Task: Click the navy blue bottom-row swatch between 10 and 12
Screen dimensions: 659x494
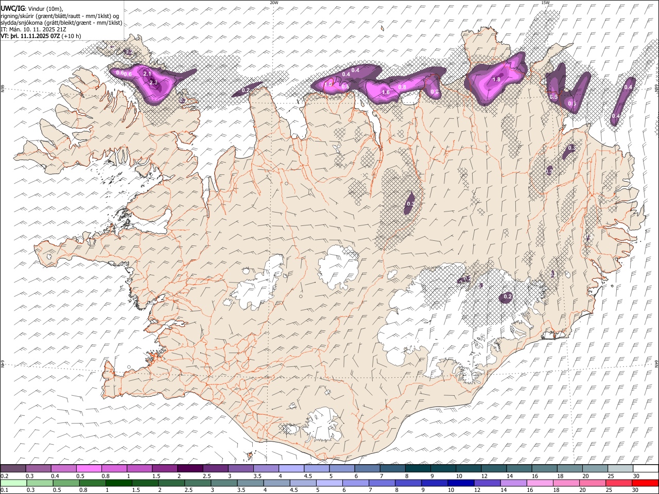Action: (x=460, y=483)
